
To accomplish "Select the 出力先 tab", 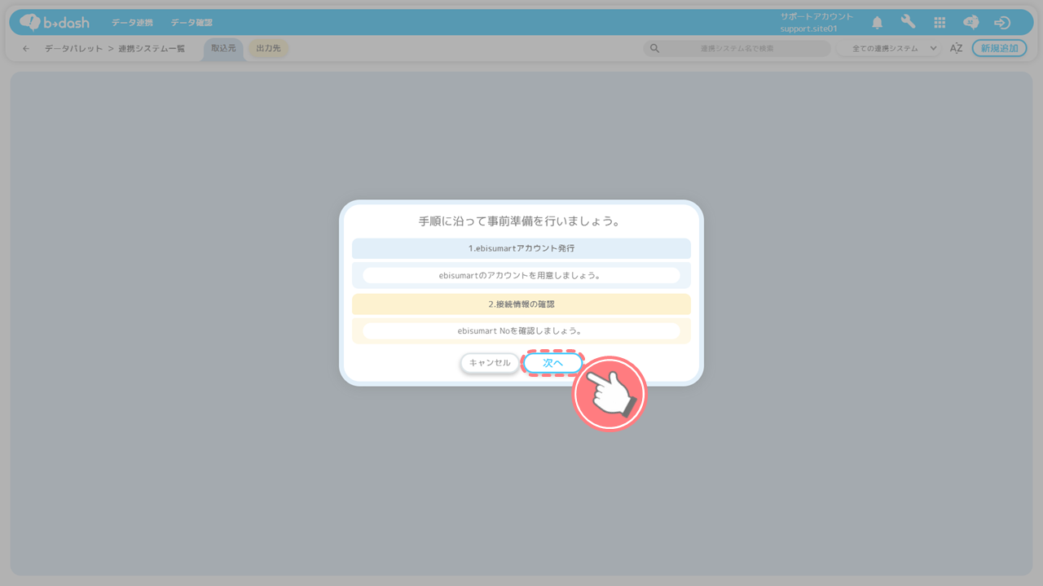I will click(x=268, y=49).
